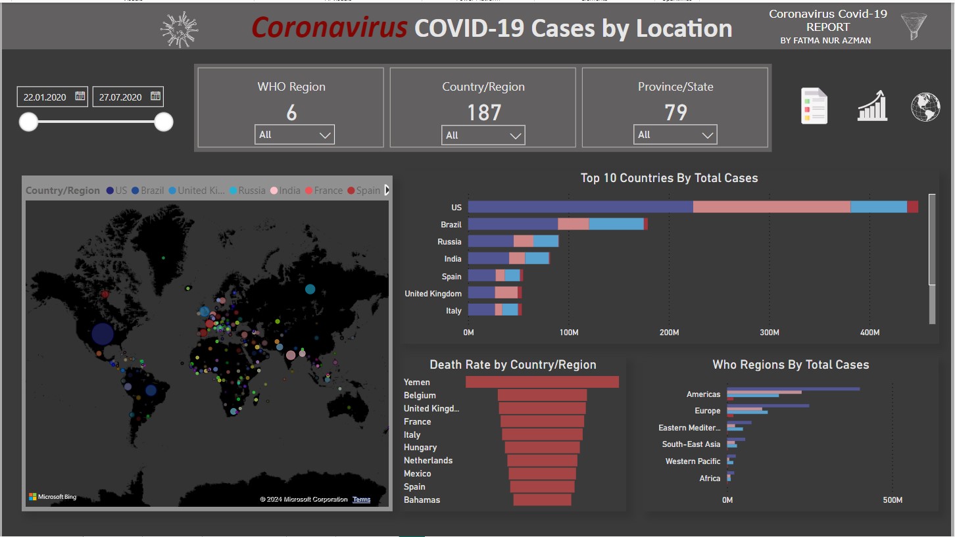Select United Ki... legend entry
The height and width of the screenshot is (537, 955).
[x=196, y=191]
